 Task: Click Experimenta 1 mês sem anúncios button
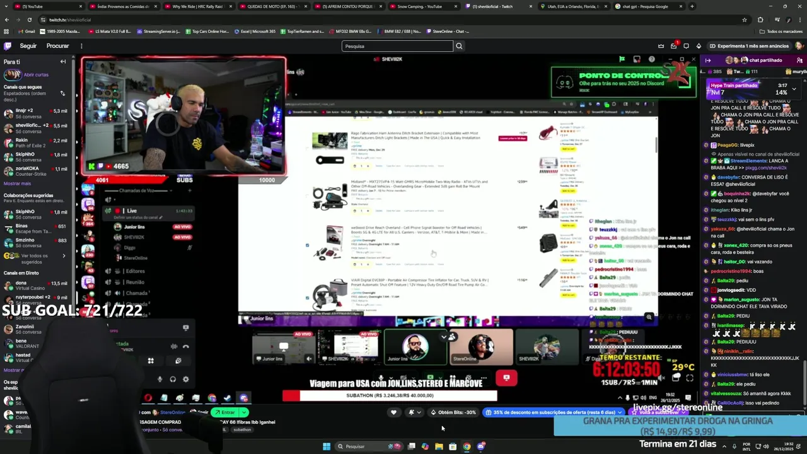click(748, 46)
